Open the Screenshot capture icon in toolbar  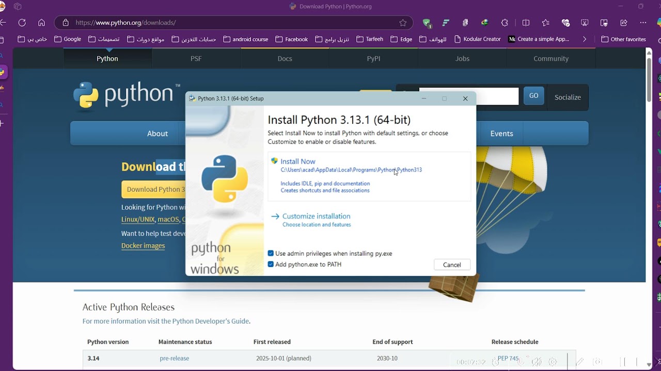(585, 23)
